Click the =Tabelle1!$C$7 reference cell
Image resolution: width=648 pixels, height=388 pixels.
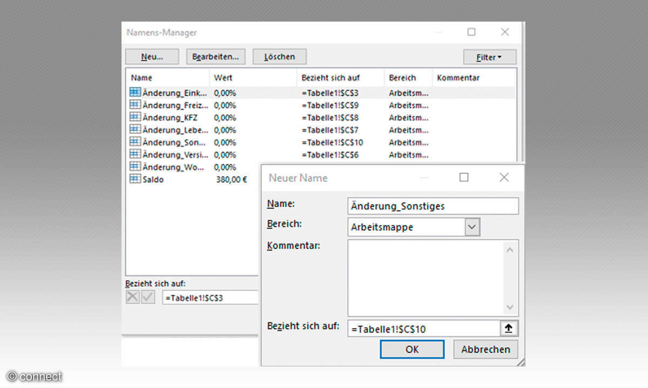(330, 130)
